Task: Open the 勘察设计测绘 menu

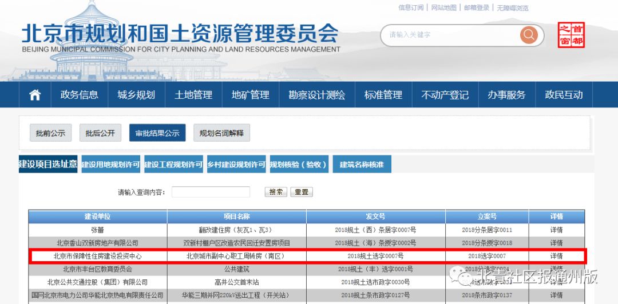Action: (x=317, y=95)
